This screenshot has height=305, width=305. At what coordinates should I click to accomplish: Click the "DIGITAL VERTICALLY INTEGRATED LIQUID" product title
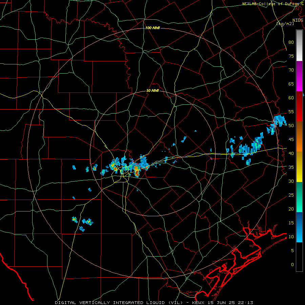click(x=110, y=303)
